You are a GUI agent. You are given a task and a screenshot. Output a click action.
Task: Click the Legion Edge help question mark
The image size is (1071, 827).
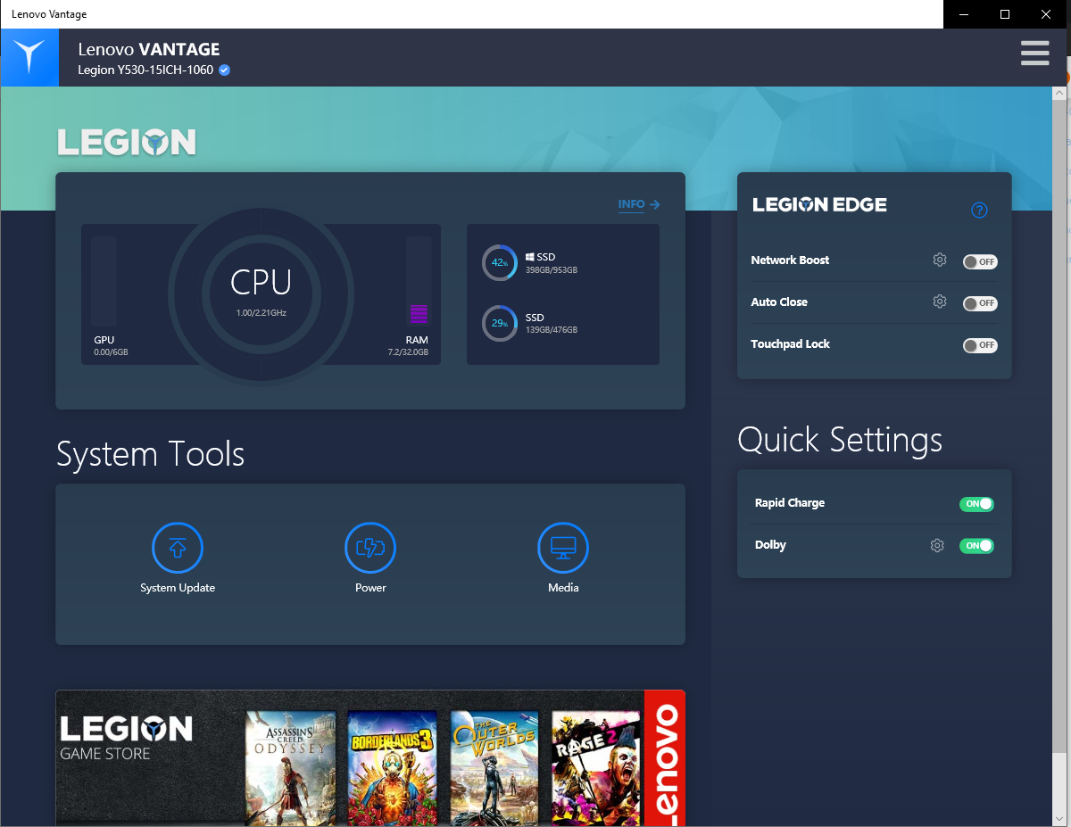pos(979,211)
